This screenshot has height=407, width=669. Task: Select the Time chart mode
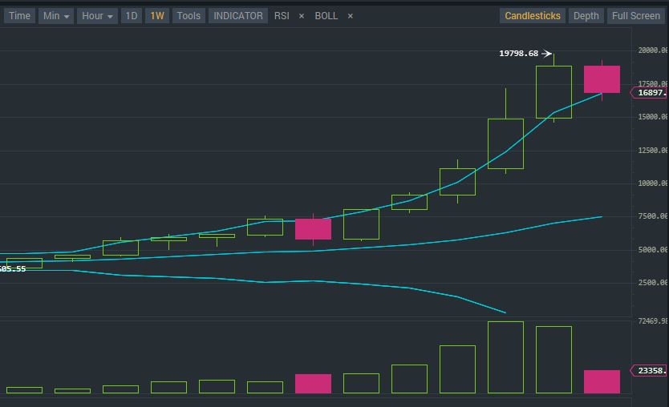coord(19,16)
